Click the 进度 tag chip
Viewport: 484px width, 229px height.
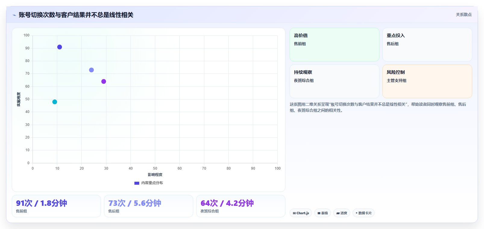pyautogui.click(x=342, y=213)
